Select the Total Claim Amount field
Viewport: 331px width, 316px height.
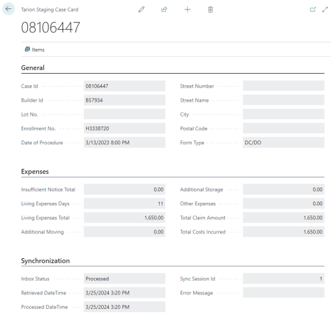click(284, 217)
